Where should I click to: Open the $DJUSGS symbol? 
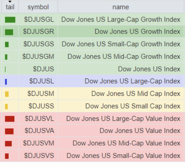(39, 44)
